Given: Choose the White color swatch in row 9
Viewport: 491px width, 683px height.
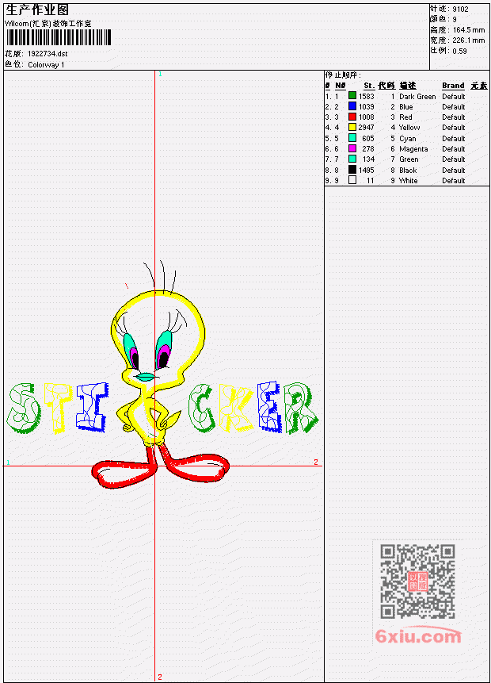Looking at the screenshot, I should tap(352, 180).
